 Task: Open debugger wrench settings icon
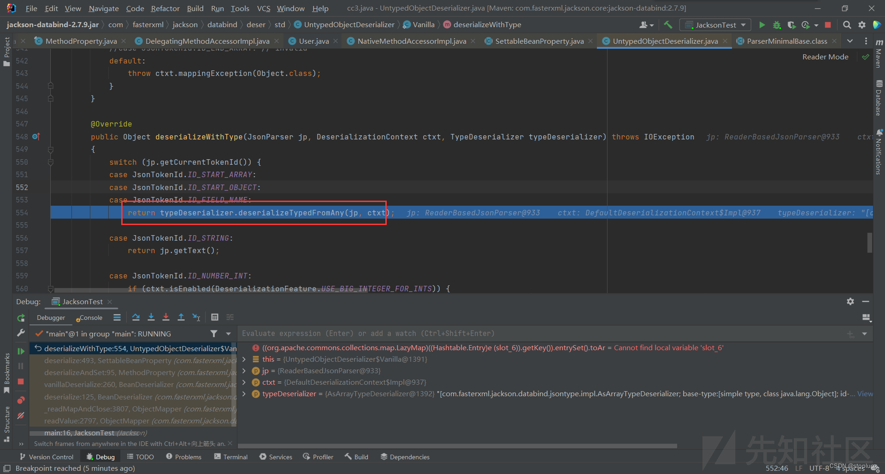coord(21,332)
